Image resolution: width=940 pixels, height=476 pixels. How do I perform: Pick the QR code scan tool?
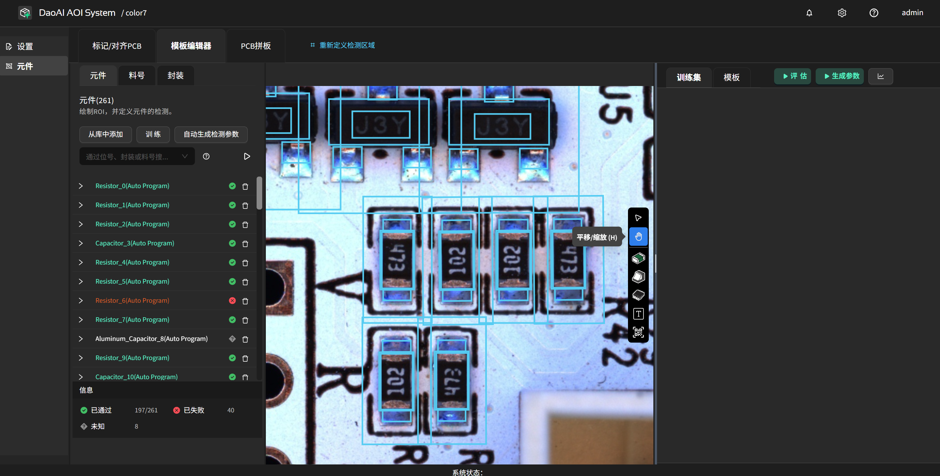click(x=638, y=332)
